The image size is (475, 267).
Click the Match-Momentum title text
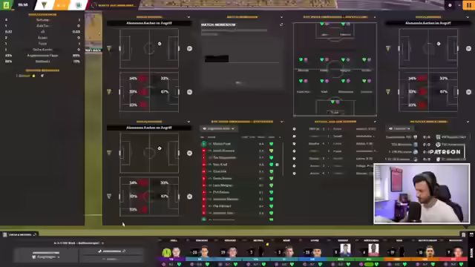point(218,24)
